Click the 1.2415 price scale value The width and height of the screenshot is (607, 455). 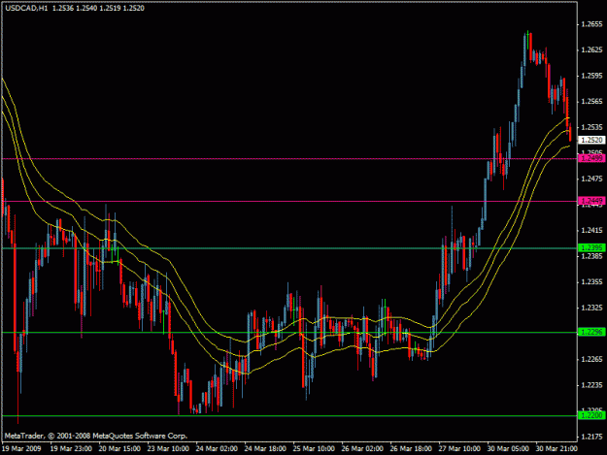tap(591, 230)
